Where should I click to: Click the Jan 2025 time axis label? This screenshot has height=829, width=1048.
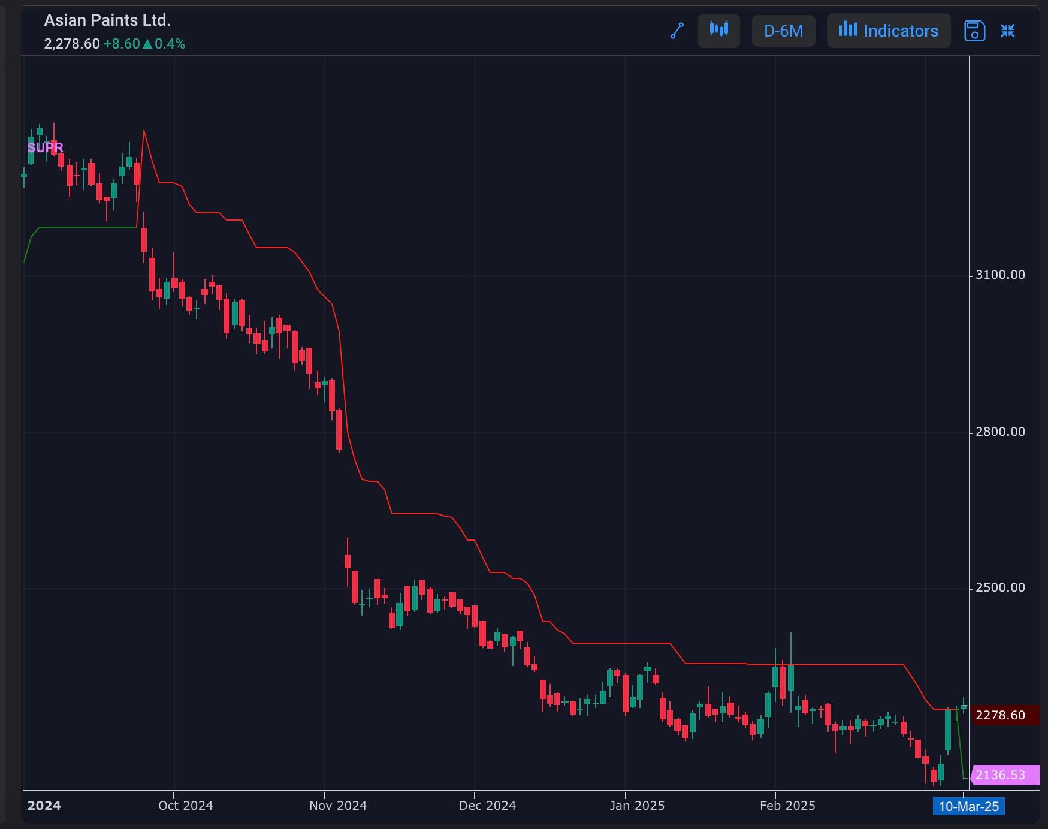(x=637, y=806)
